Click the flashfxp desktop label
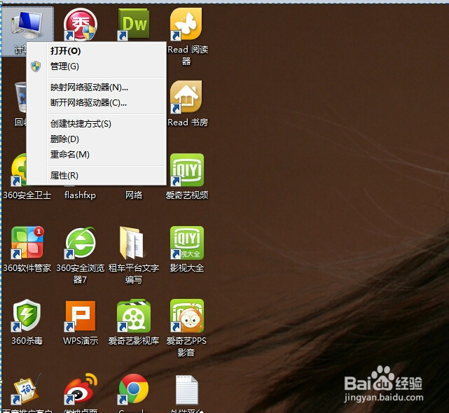Viewport: 449px width, 413px height. [x=80, y=195]
